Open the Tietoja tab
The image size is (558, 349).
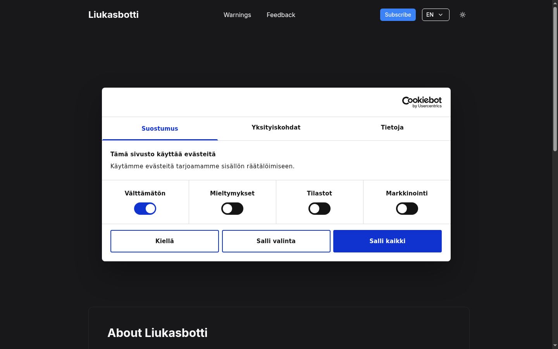pos(392,128)
